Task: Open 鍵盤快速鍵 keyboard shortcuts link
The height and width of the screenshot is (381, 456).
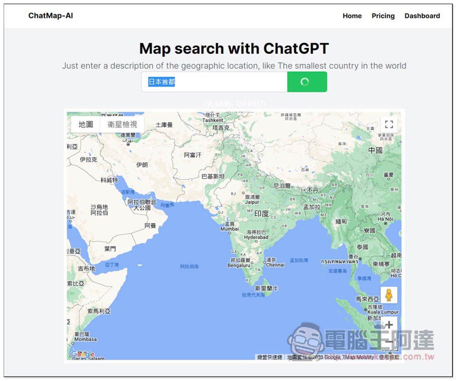Action: (x=269, y=357)
